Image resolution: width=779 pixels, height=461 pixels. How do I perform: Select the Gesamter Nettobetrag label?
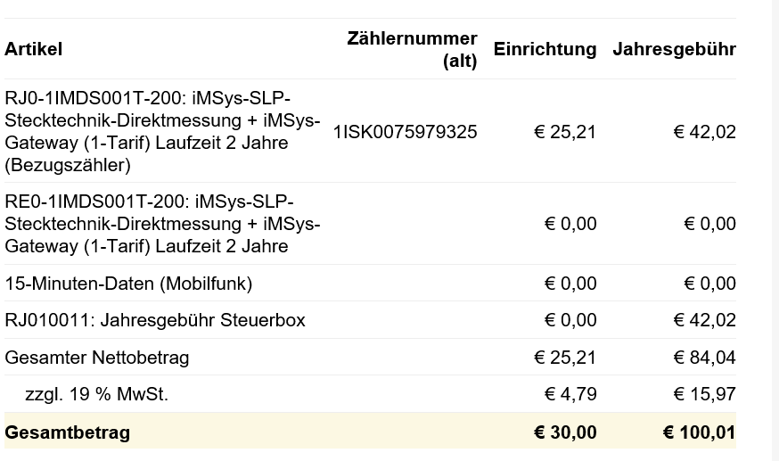coord(96,358)
